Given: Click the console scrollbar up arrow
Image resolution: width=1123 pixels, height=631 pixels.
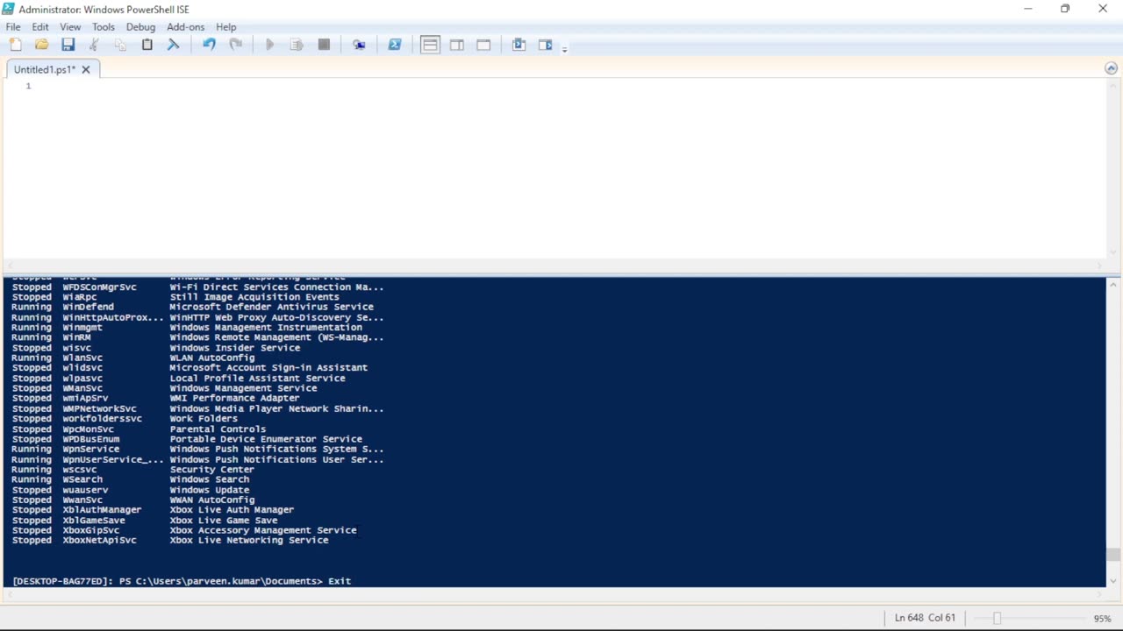Looking at the screenshot, I should [1112, 284].
